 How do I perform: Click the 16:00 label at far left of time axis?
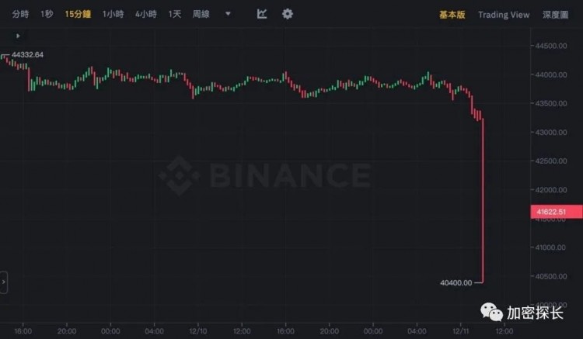coord(23,330)
